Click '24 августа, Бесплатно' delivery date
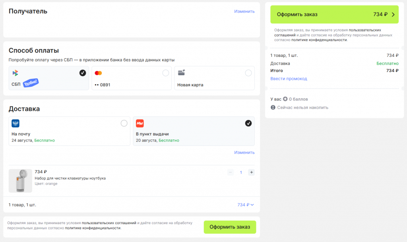Image resolution: width=407 pixels, height=242 pixels. (x=33, y=140)
